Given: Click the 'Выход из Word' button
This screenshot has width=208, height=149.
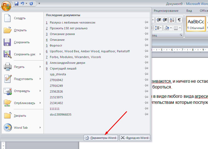Looking at the screenshot, I should coord(135,138).
